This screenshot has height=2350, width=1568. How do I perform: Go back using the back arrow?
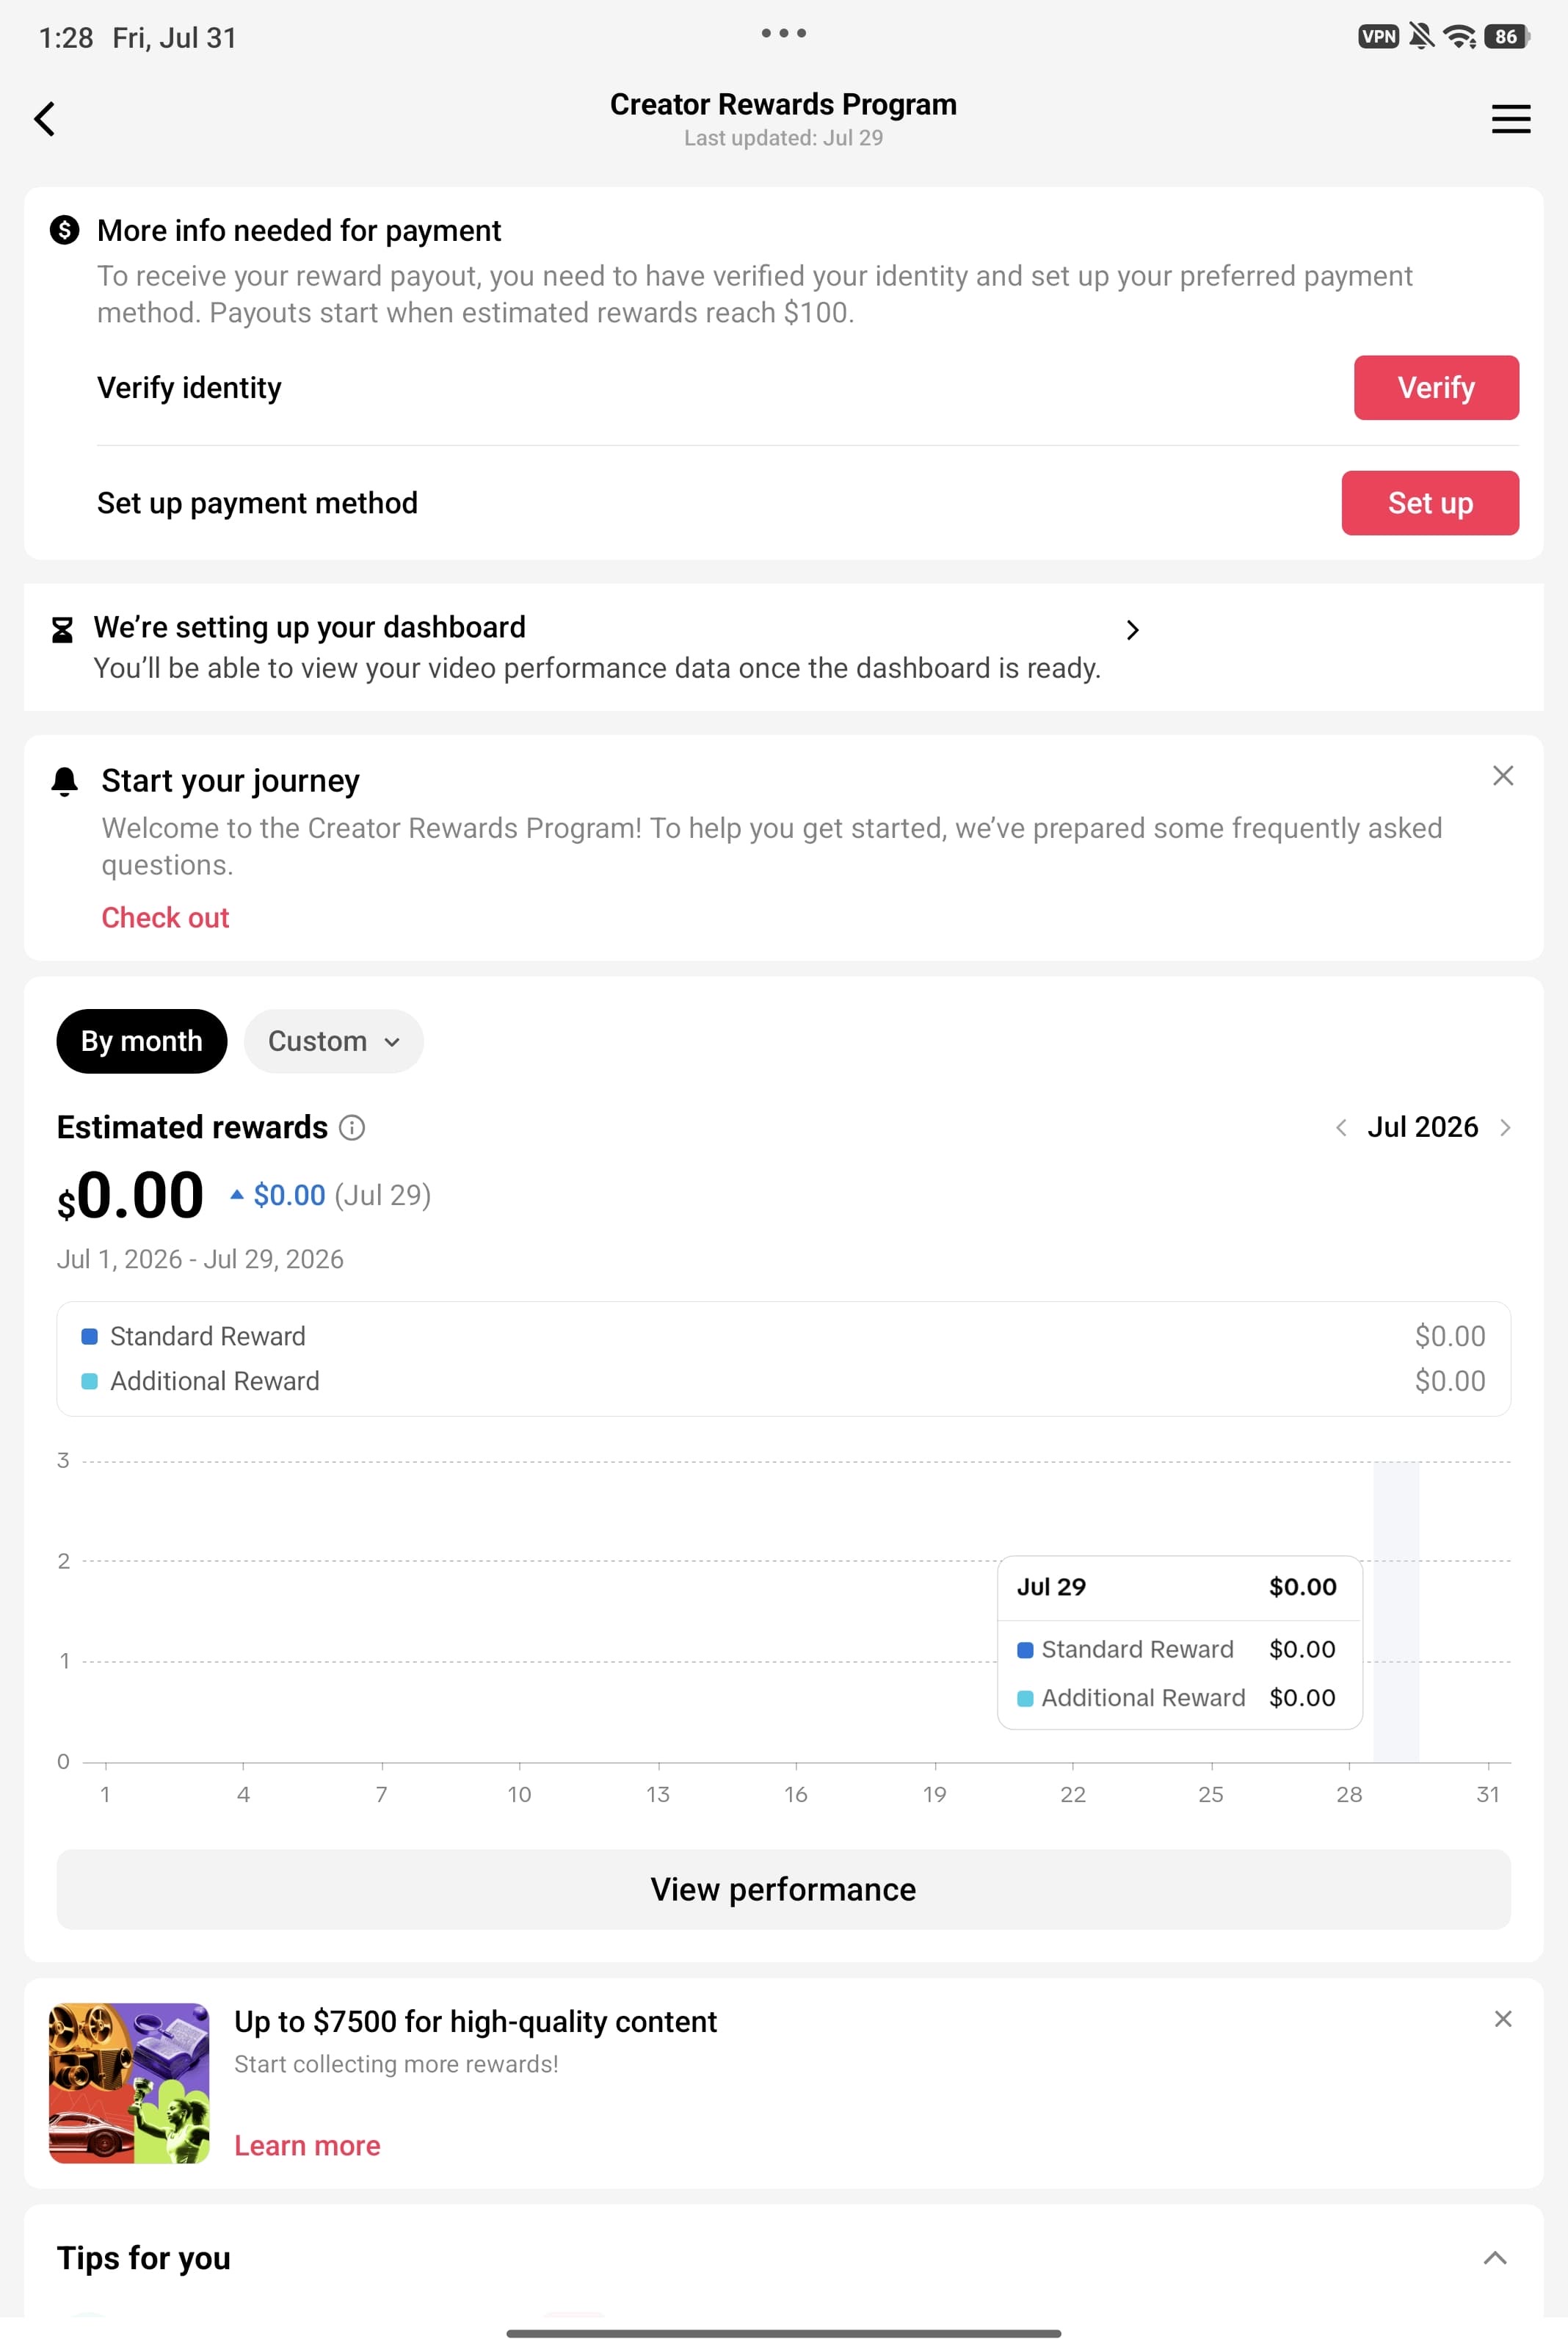(x=45, y=119)
